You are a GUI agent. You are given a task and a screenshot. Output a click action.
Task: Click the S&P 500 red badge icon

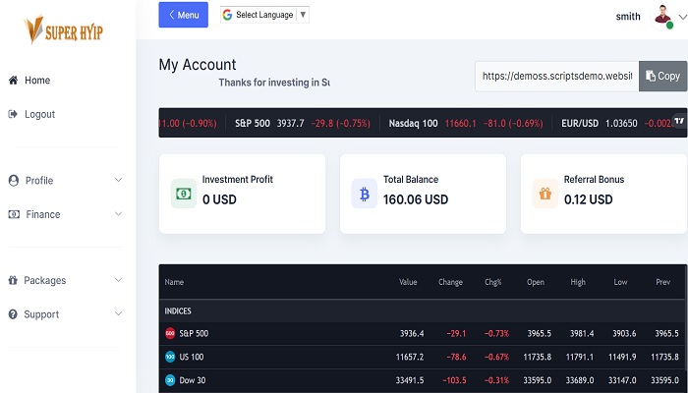coord(170,333)
